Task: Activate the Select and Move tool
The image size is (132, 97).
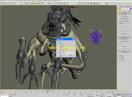Action: pyautogui.click(x=36, y=3)
